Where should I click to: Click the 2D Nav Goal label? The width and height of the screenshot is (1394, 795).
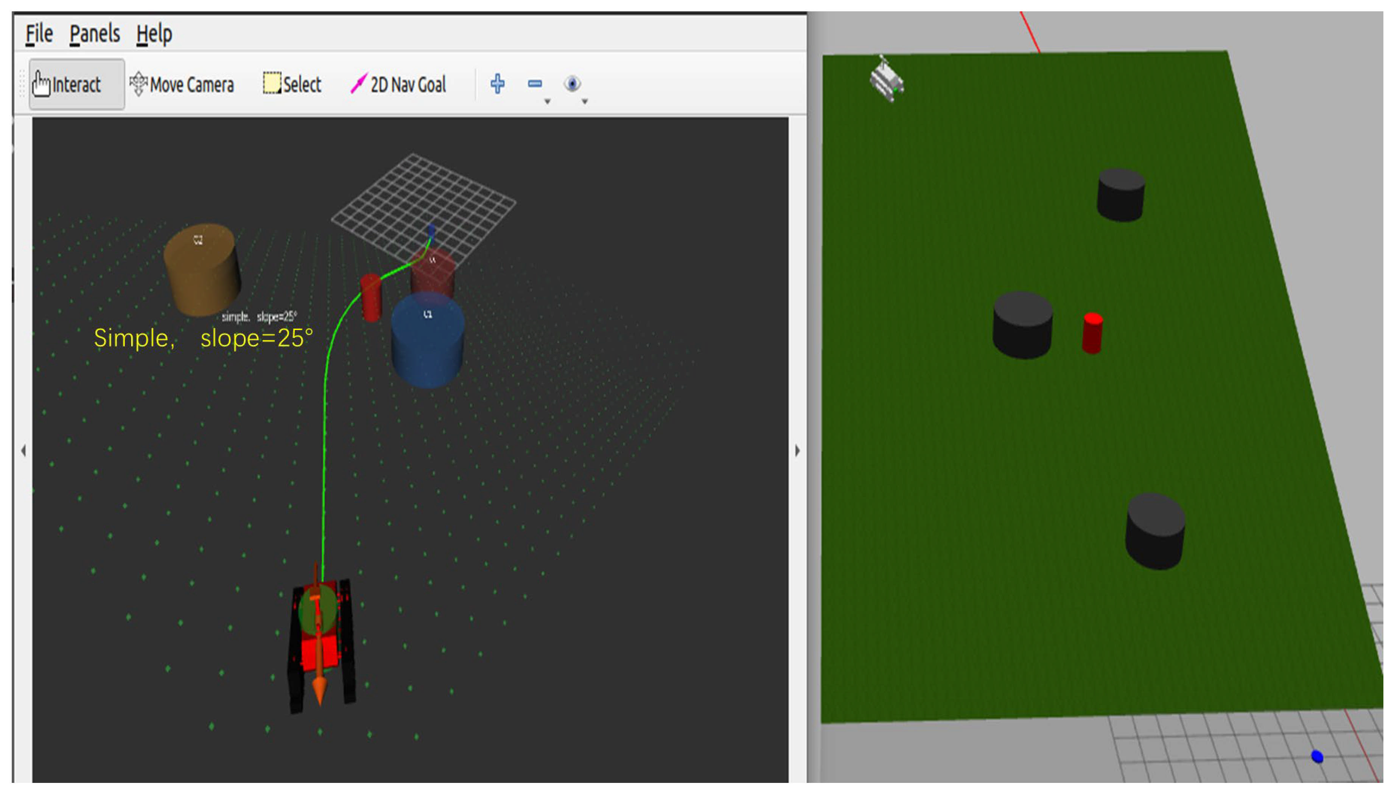pos(408,85)
